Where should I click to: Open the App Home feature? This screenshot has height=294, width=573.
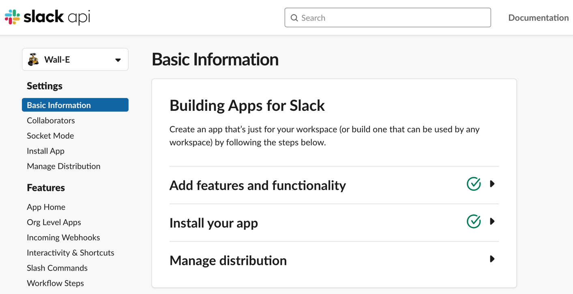coord(46,207)
